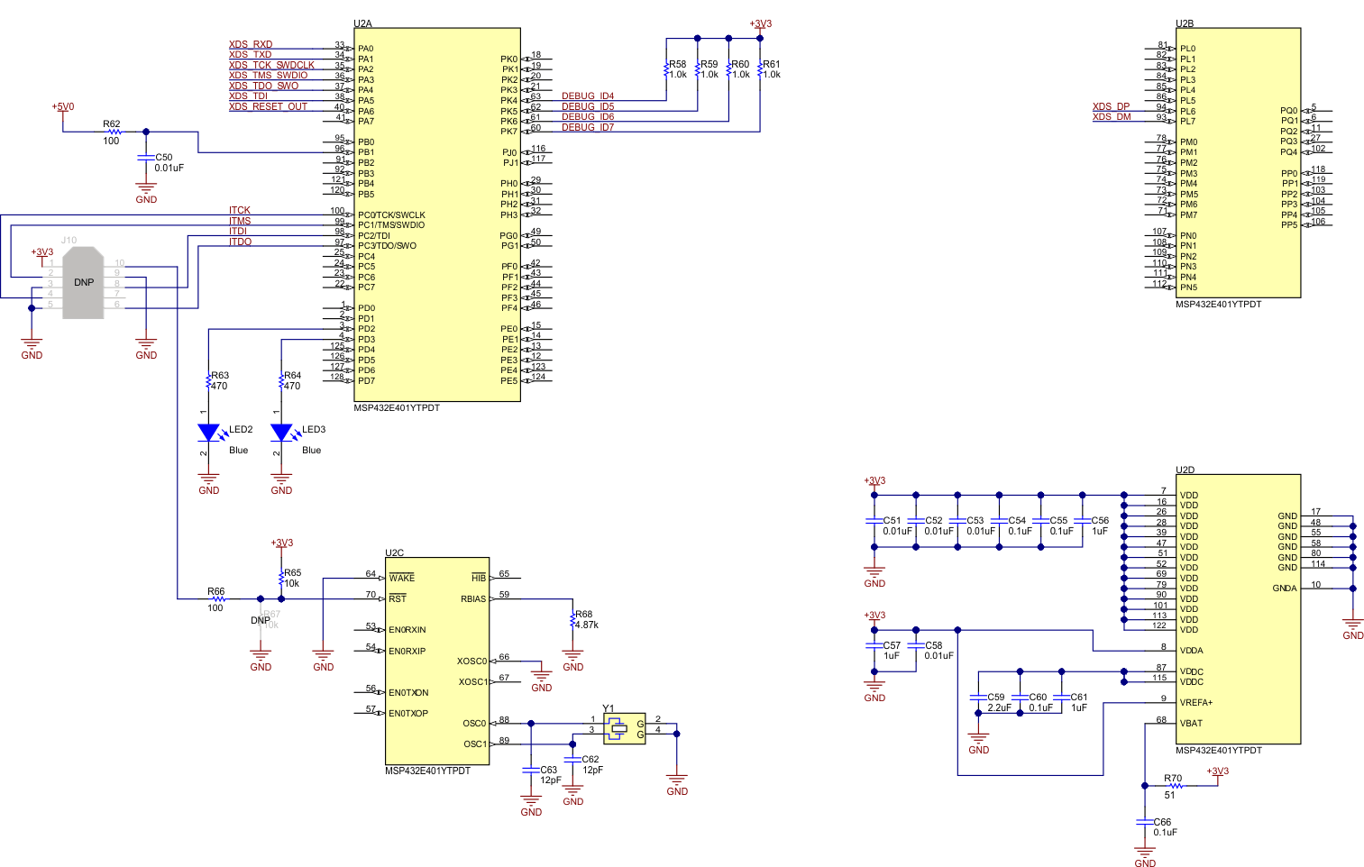Select resistor R64 above LED3
The width and height of the screenshot is (1364, 867).
(282, 381)
